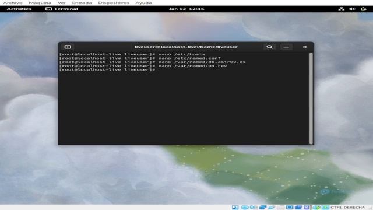Open a new terminal tab with plus icon
Screen dimensions: 373x210
68,47
